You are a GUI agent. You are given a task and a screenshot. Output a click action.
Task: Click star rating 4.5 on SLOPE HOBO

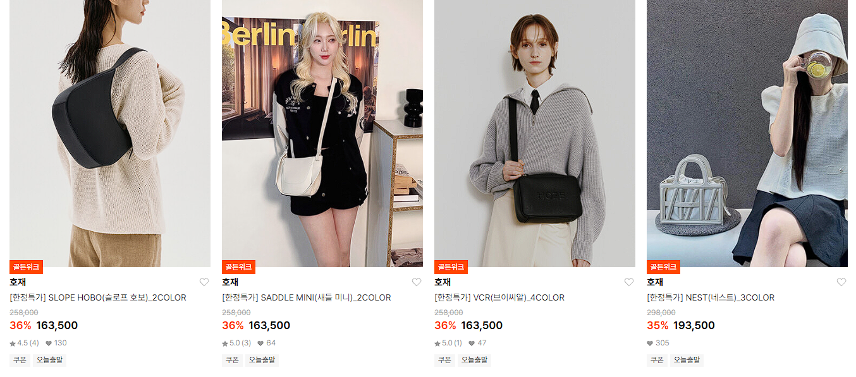24,343
